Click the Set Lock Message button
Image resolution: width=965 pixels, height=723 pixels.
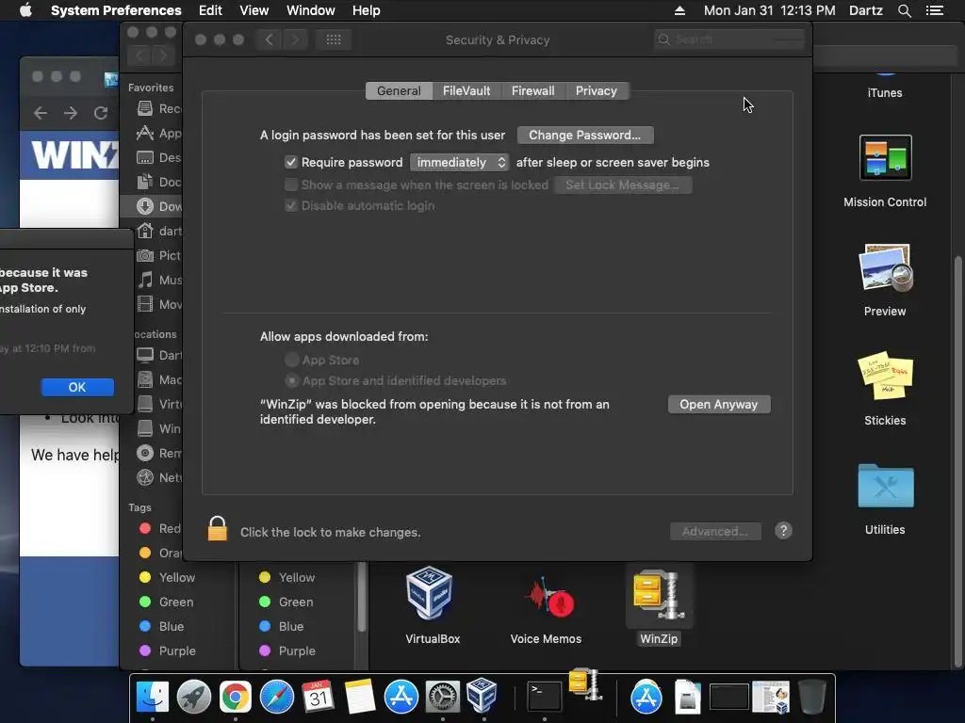click(623, 185)
